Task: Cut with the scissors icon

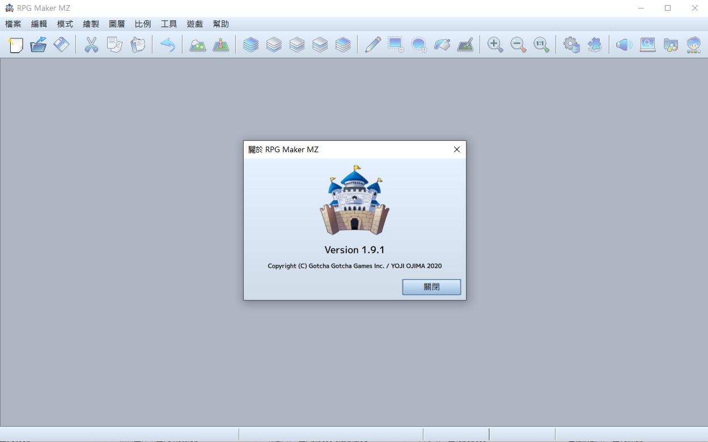Action: pyautogui.click(x=91, y=45)
